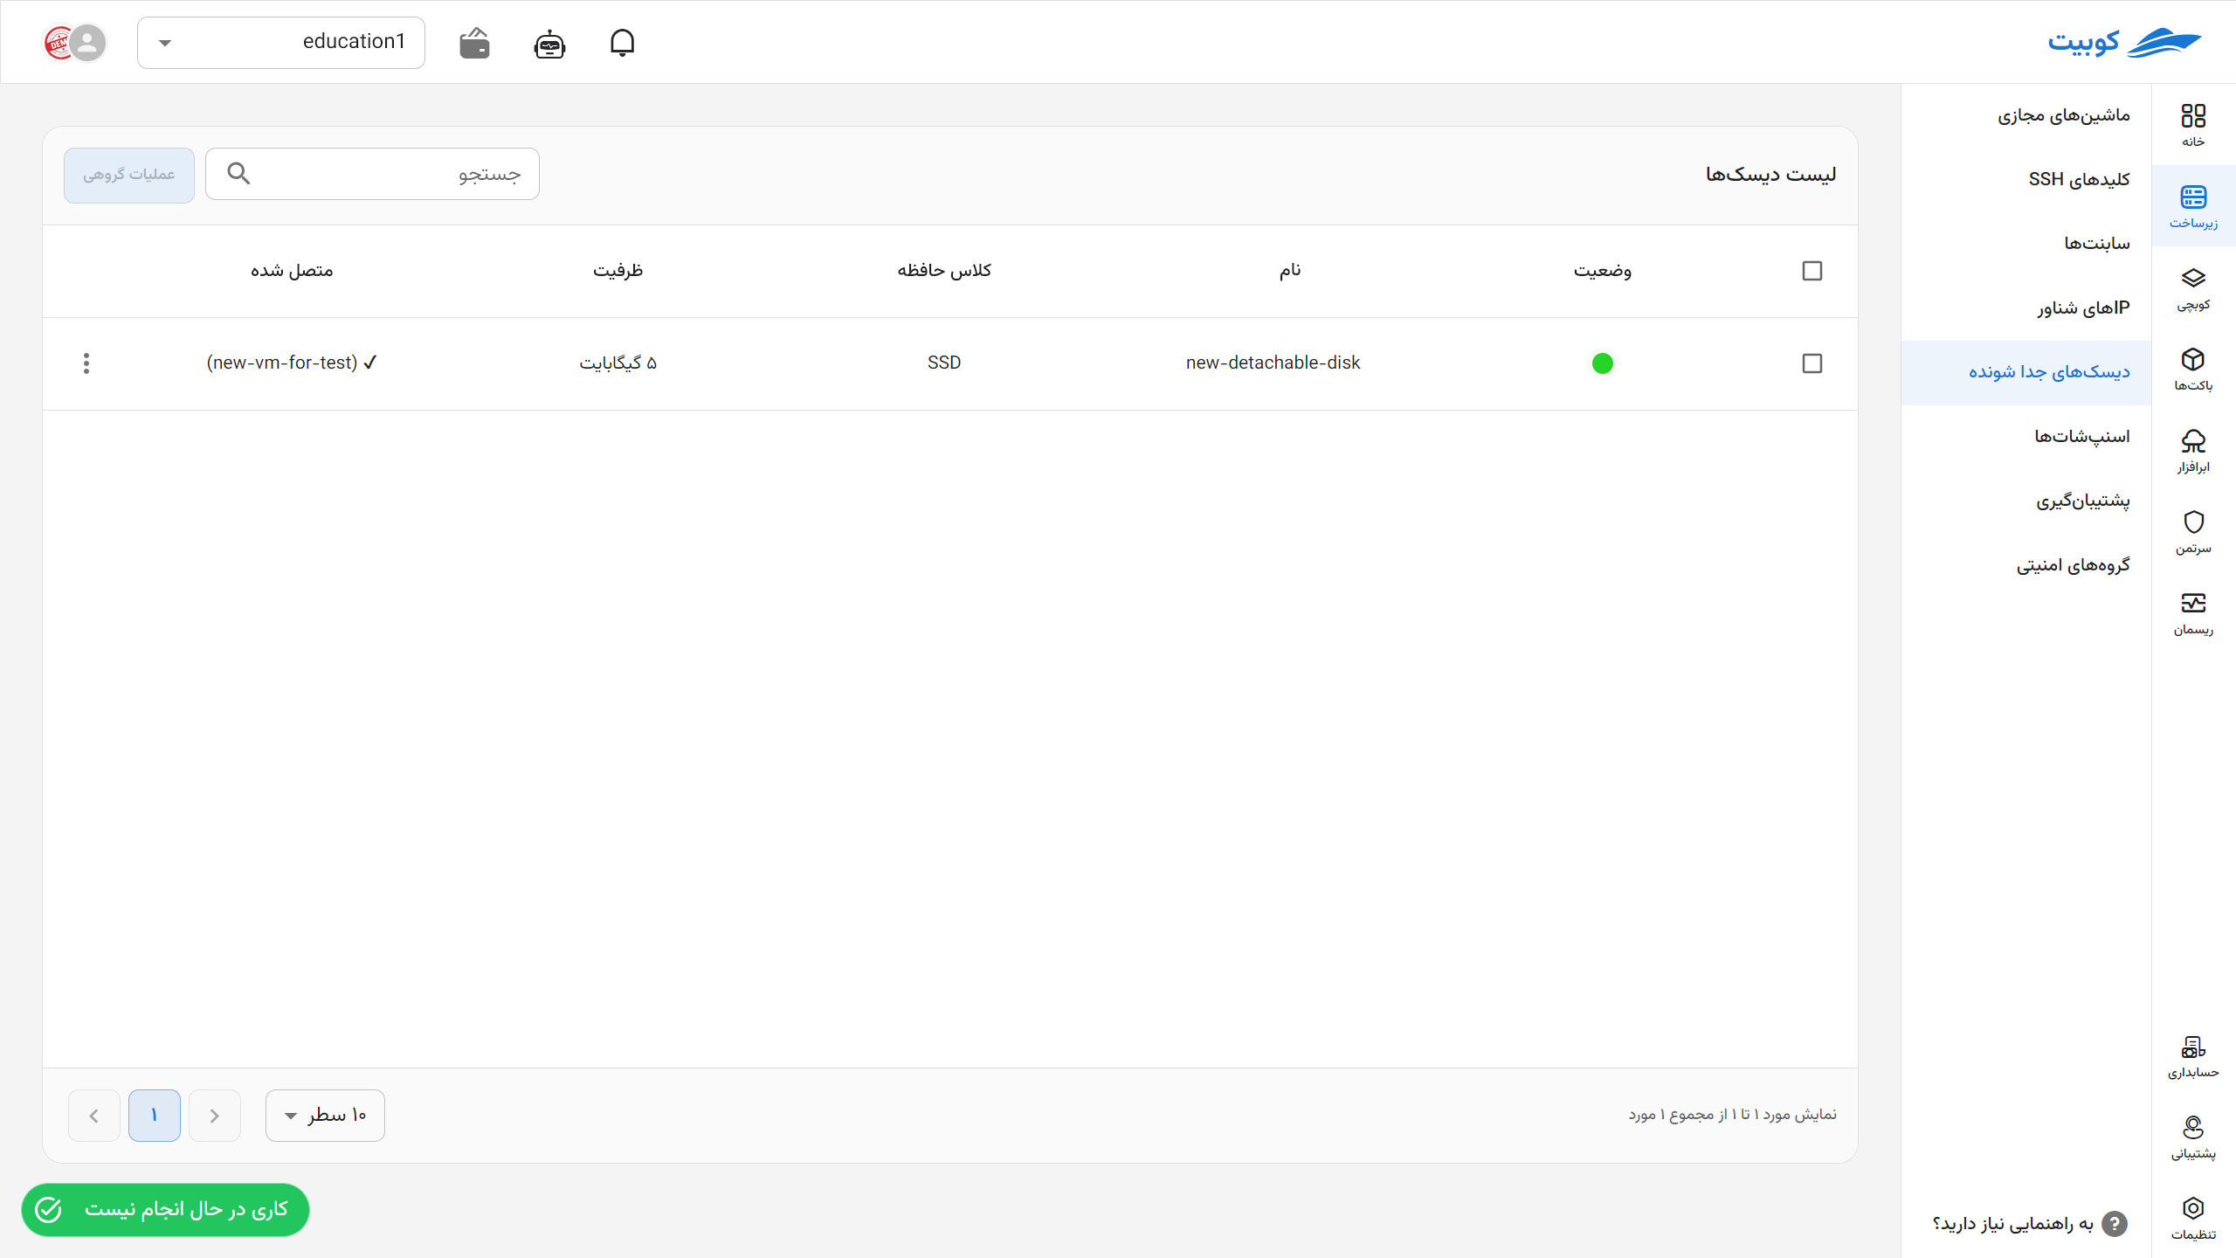Open the three-dot menu for new-detachable-disk
The height and width of the screenshot is (1258, 2236).
pos(86,363)
